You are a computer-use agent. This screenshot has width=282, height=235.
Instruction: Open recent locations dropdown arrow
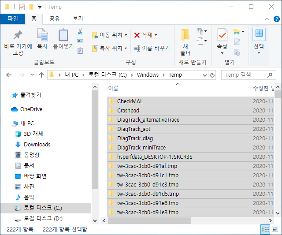coord(32,75)
